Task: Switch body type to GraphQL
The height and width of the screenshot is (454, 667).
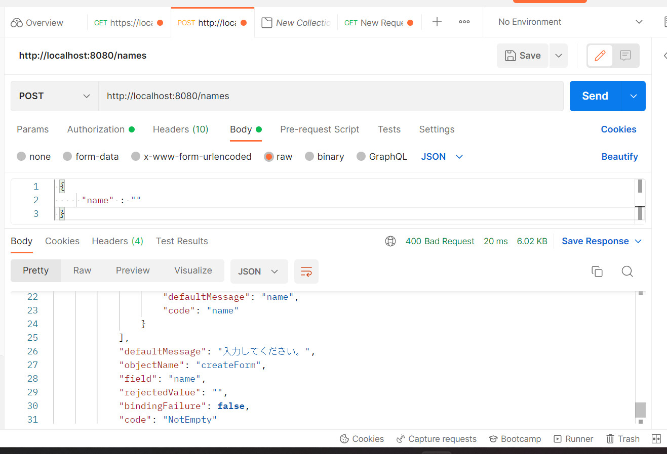Action: [x=382, y=156]
